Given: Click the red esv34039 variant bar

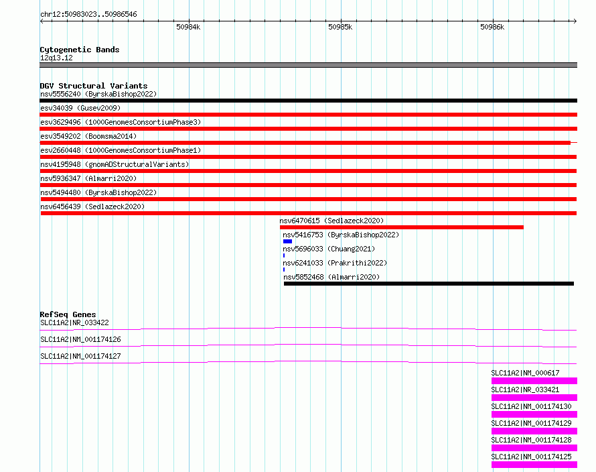Looking at the screenshot, I should [x=308, y=115].
